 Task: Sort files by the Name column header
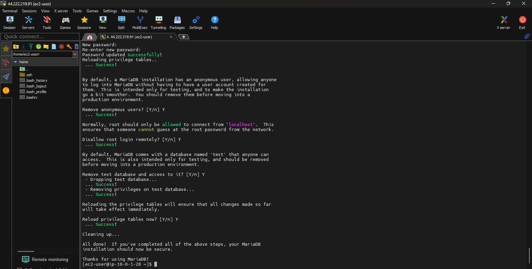(x=45, y=62)
